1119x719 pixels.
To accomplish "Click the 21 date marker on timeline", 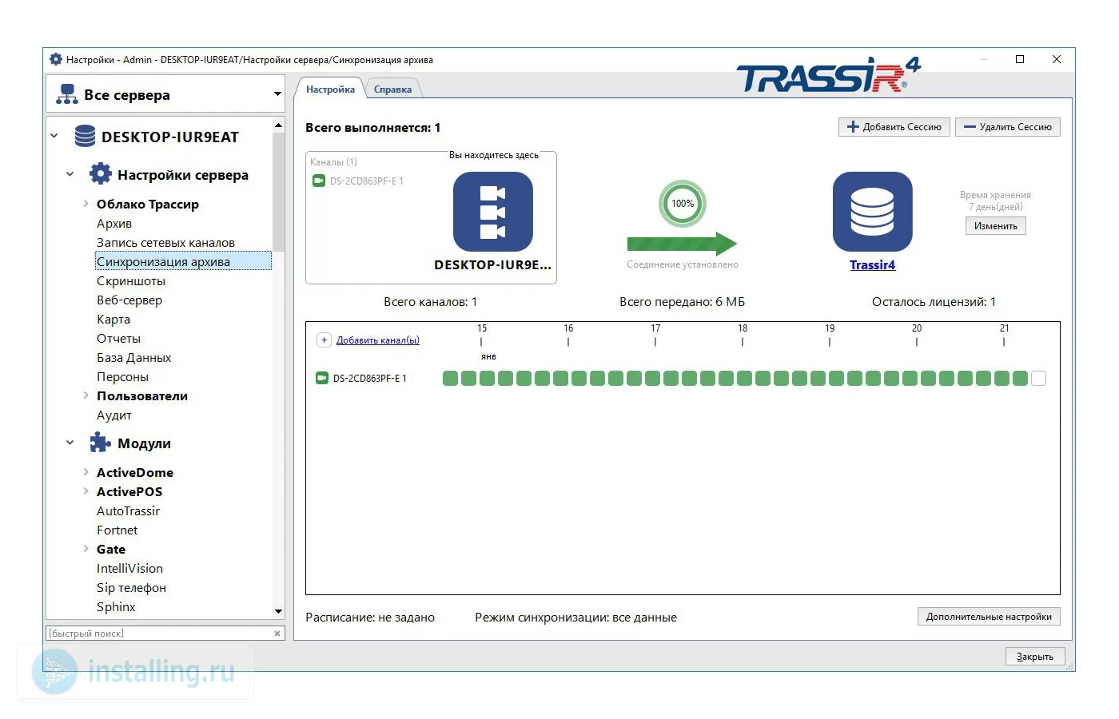I will 1004,328.
